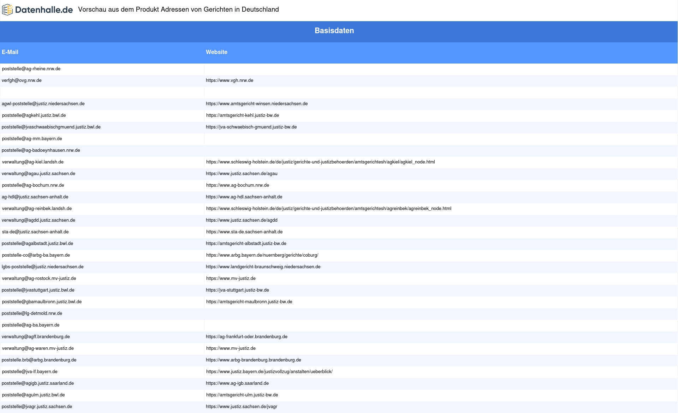Click website https://amtsgericht-ulm.justiz-bw.de
Viewport: 678px width, 413px height.
242,395
